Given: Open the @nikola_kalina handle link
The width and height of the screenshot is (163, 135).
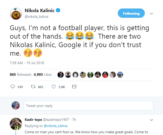Looking at the screenshot, I should tap(36, 17).
